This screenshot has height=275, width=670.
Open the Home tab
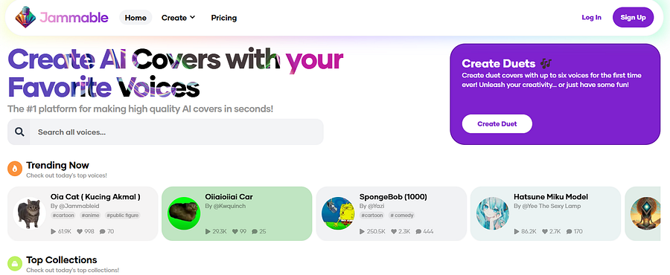(x=135, y=18)
